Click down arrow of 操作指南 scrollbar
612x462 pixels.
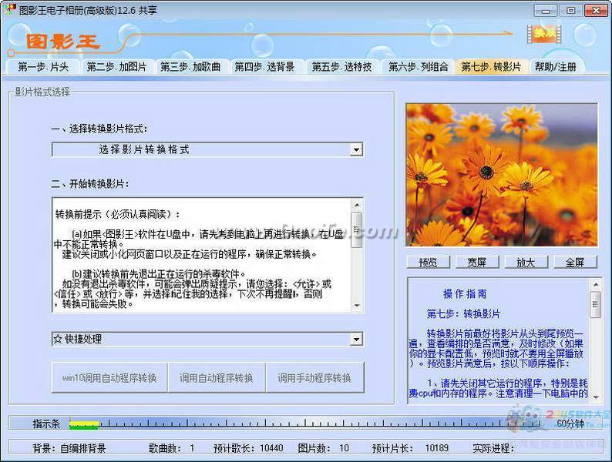(x=596, y=397)
